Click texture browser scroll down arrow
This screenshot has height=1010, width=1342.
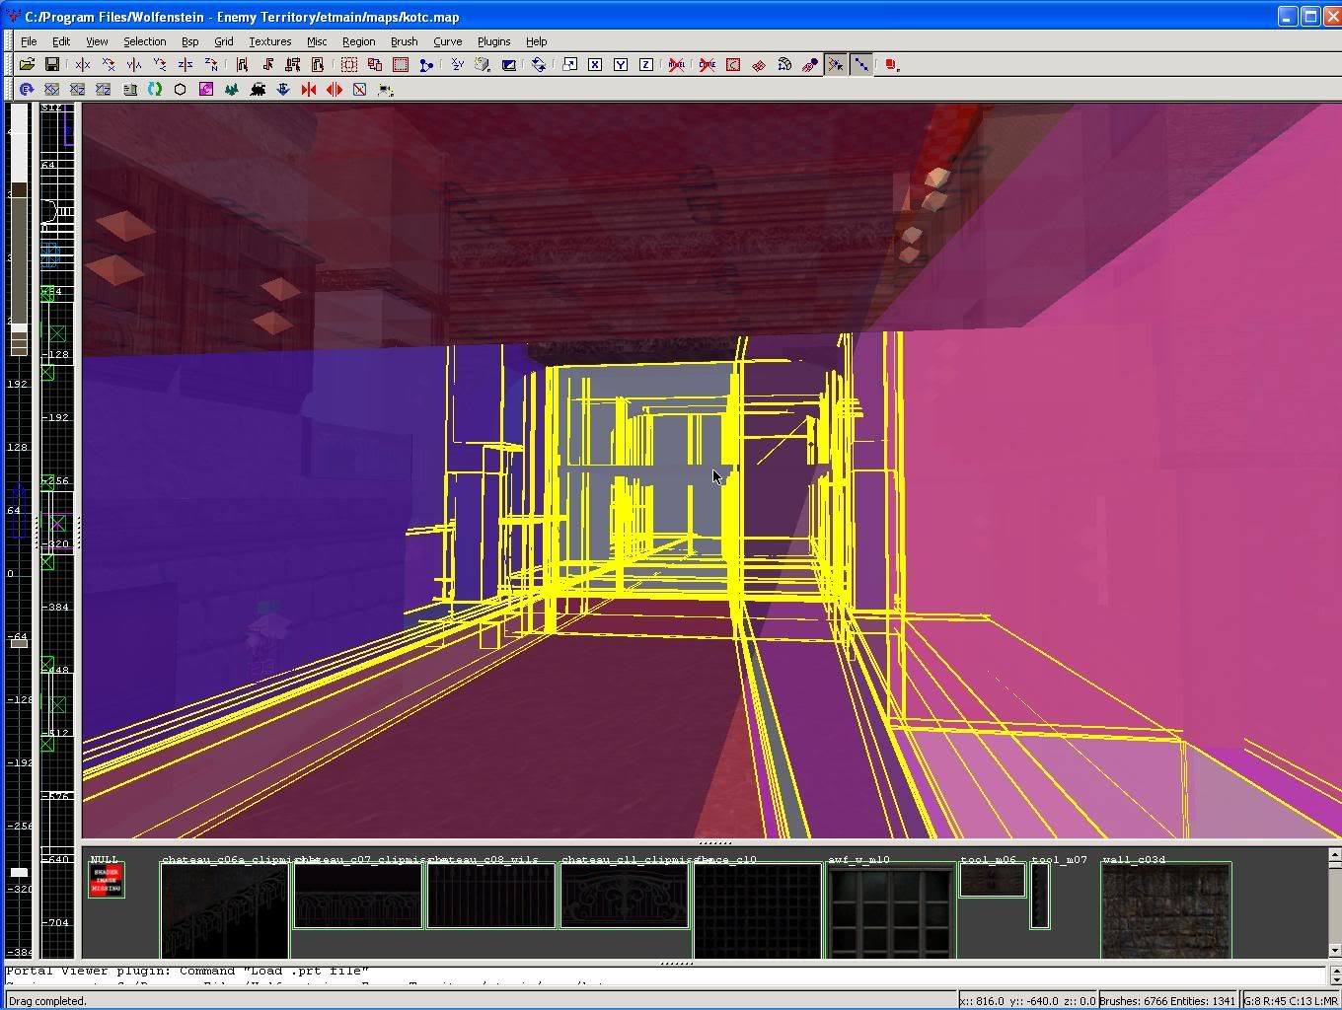click(1334, 951)
